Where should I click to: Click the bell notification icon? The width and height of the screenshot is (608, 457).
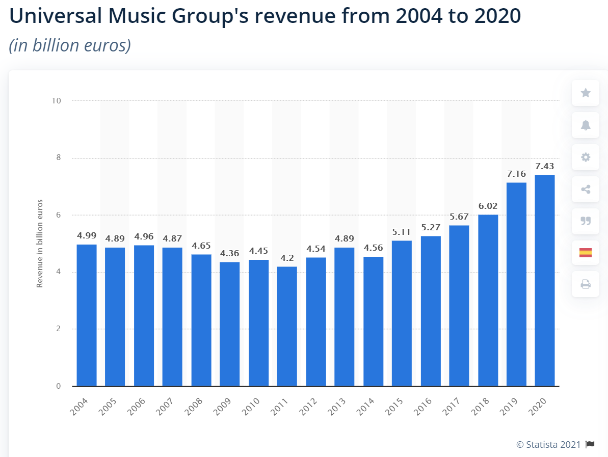coord(586,125)
